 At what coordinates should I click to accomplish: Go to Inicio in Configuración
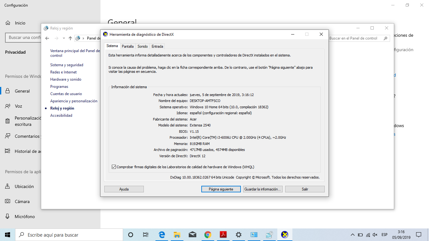click(20, 23)
